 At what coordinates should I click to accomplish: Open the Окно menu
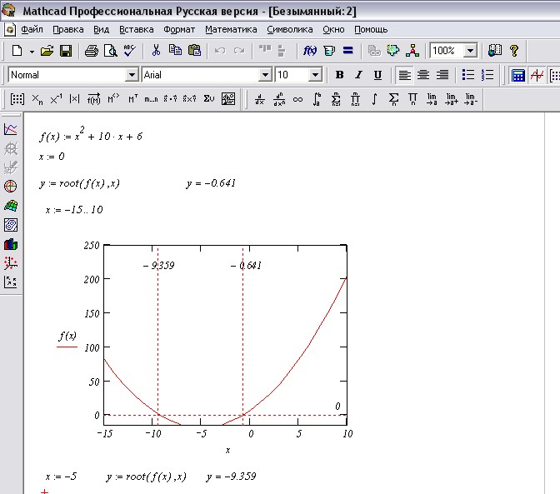pyautogui.click(x=333, y=29)
